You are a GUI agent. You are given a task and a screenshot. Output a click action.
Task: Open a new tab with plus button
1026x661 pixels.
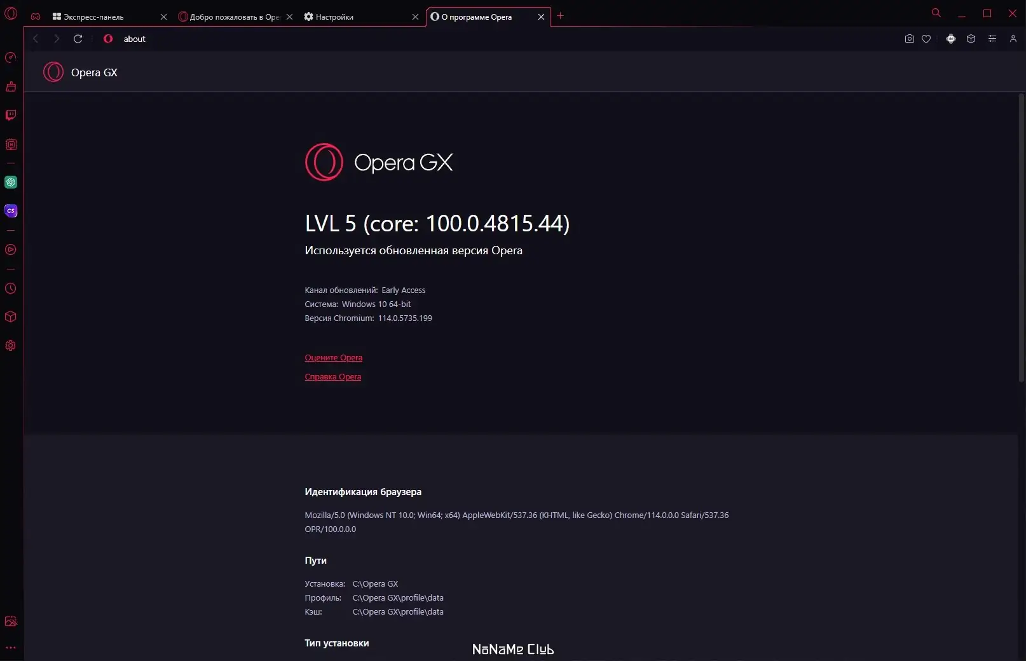pyautogui.click(x=560, y=16)
